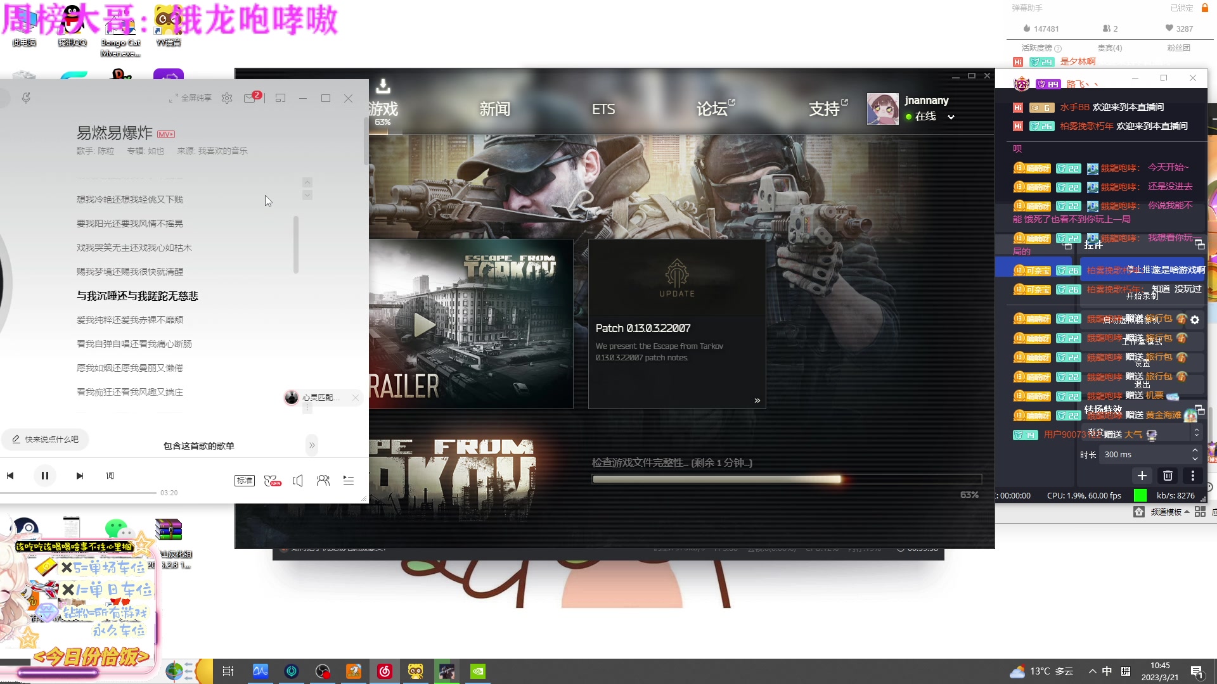Image resolution: width=1217 pixels, height=684 pixels.
Task: Click the 快来说点什么吧 comment field
Action: [x=45, y=439]
